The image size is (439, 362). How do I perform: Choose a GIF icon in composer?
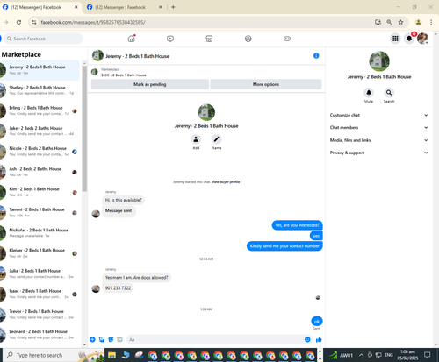click(x=119, y=339)
